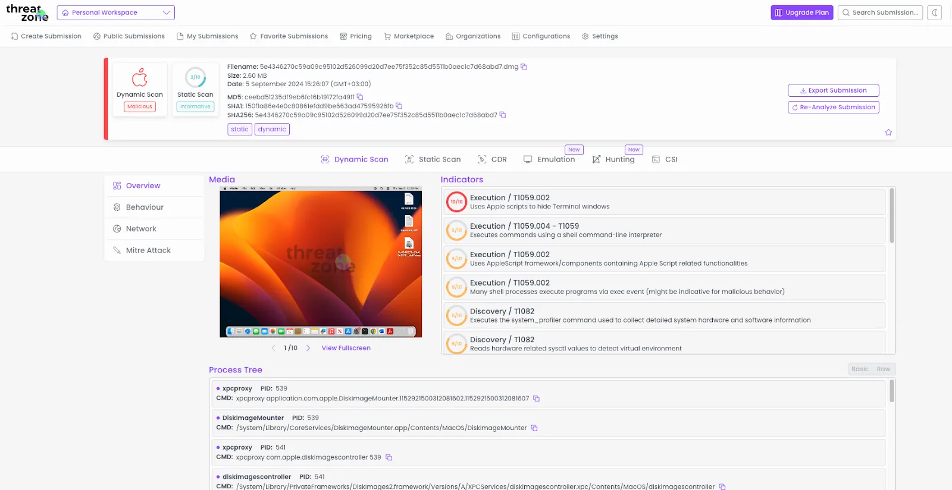Switch to Static Scan tab
The image size is (952, 490).
(433, 159)
